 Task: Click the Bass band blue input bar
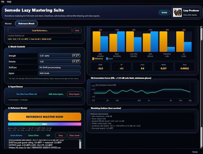tap(121, 41)
